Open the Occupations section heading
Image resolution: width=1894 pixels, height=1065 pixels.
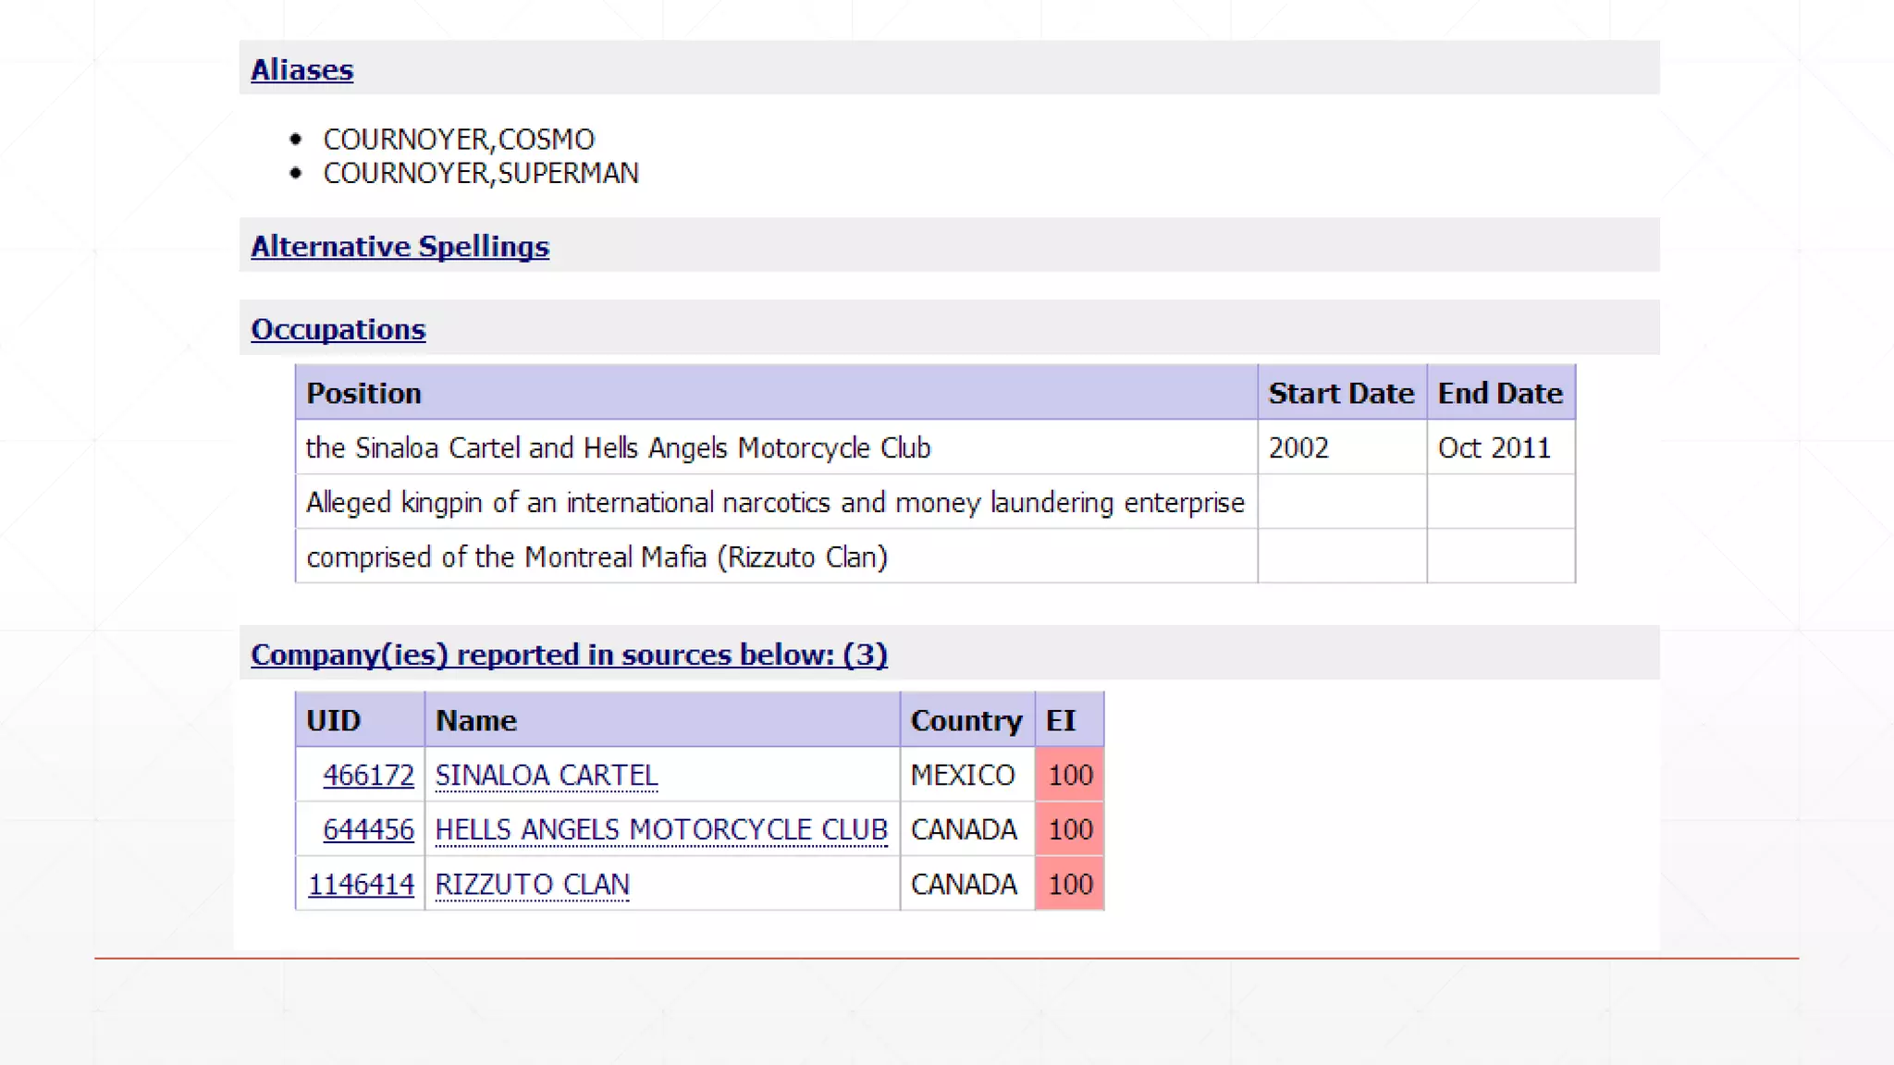pyautogui.click(x=338, y=330)
